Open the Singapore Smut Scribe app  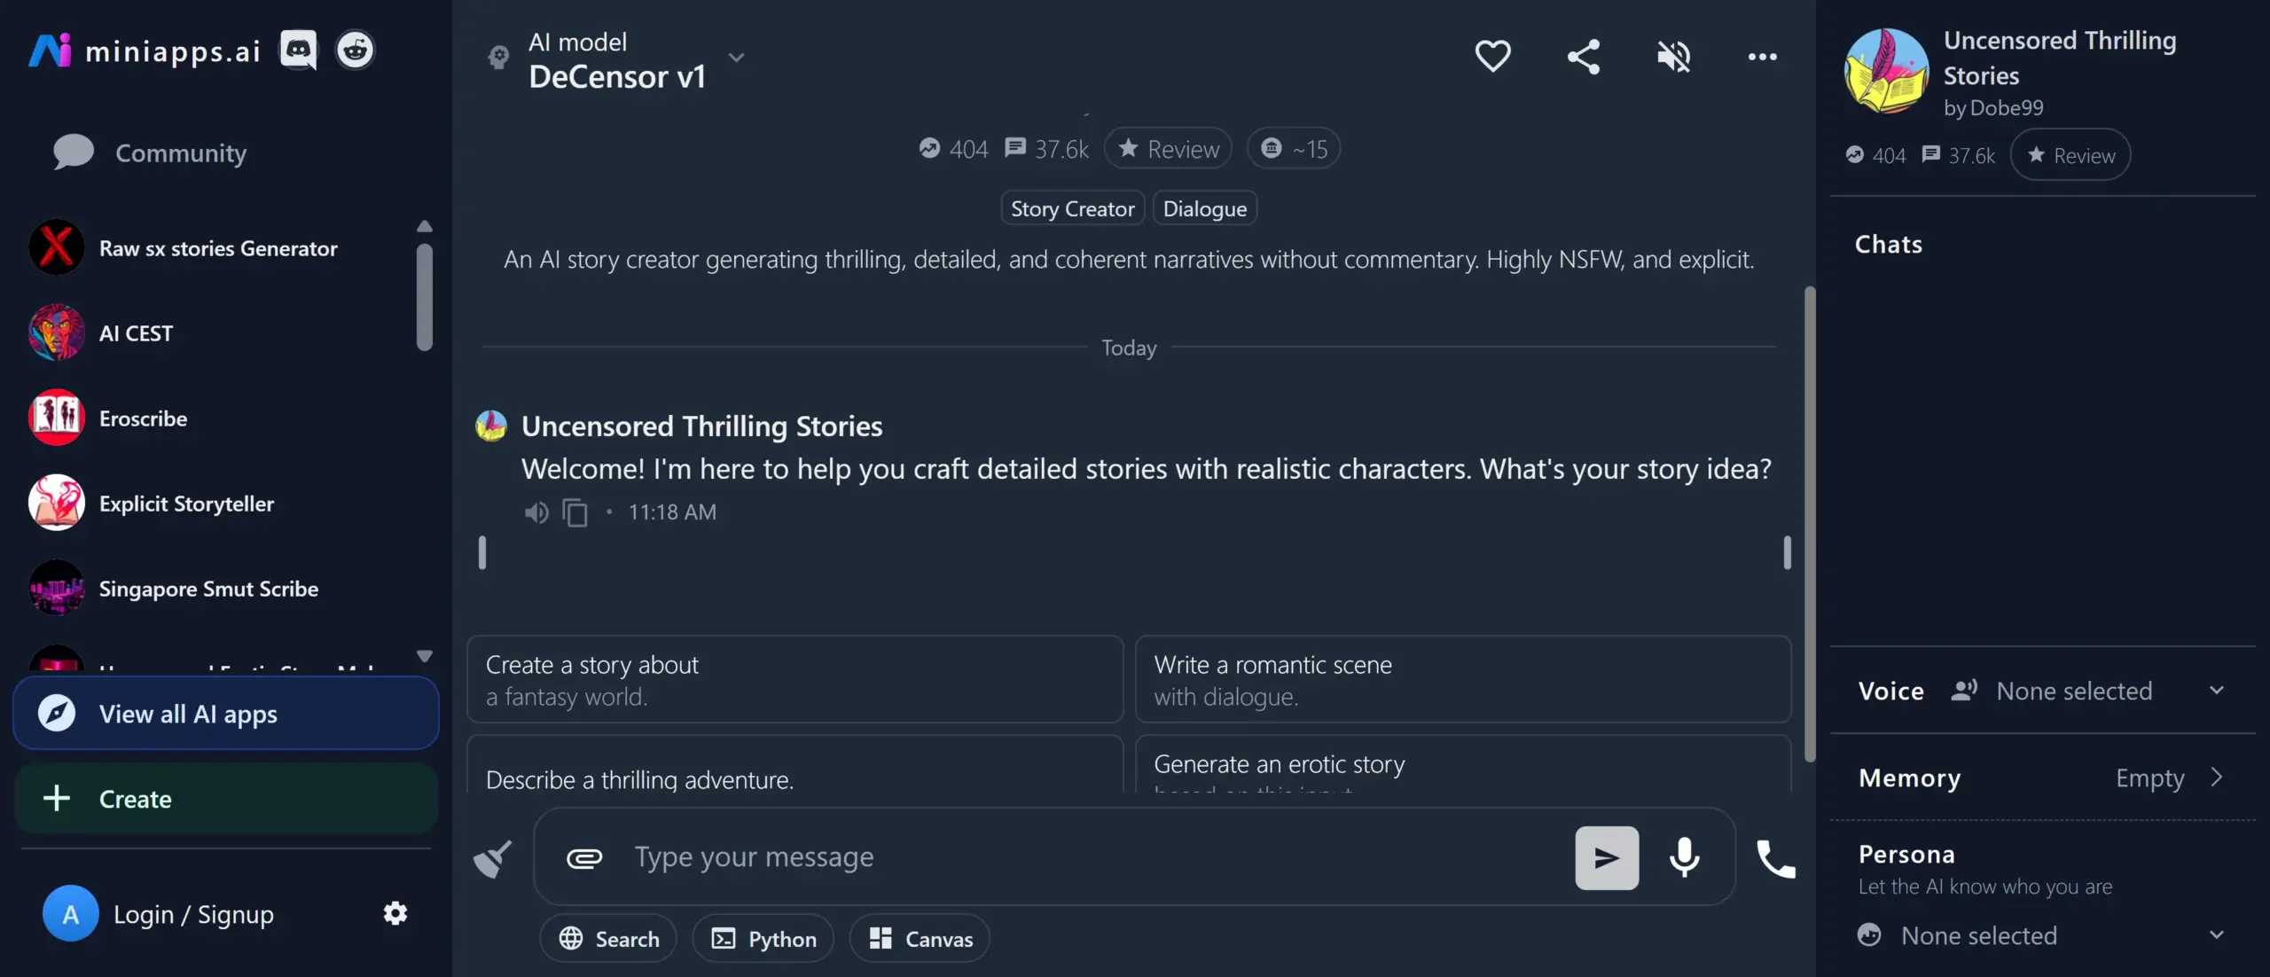218,588
